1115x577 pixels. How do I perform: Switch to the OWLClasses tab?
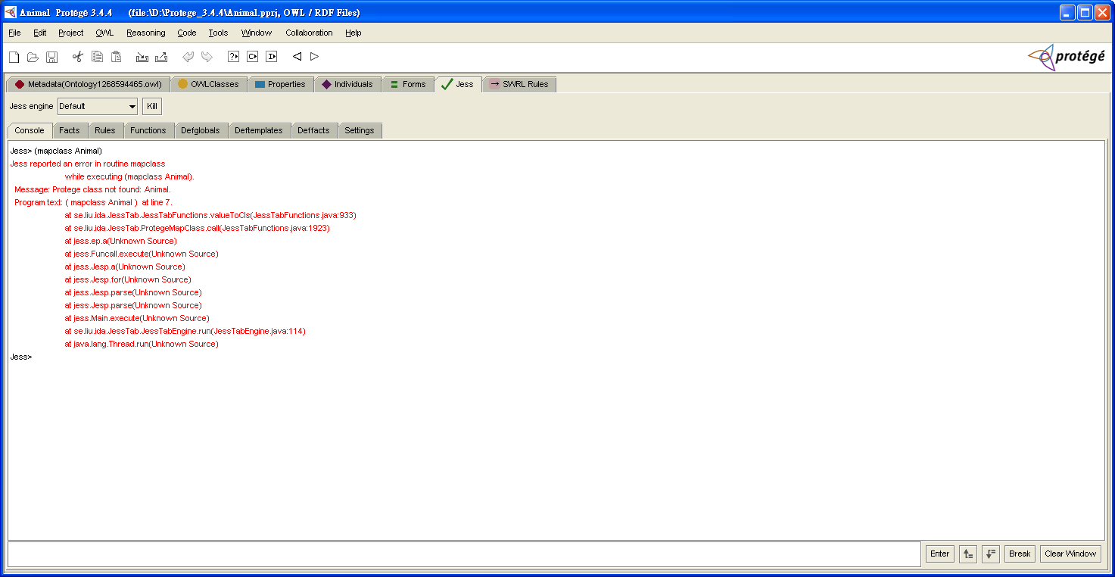point(208,84)
